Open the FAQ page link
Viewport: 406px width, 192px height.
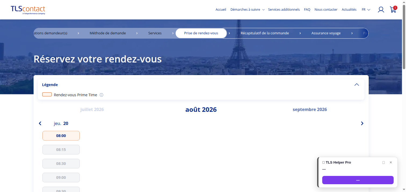coord(307,10)
